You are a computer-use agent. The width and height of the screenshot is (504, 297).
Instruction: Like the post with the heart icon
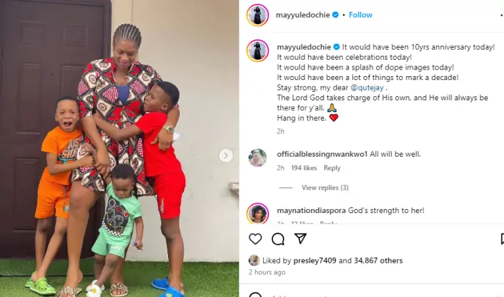click(x=255, y=239)
